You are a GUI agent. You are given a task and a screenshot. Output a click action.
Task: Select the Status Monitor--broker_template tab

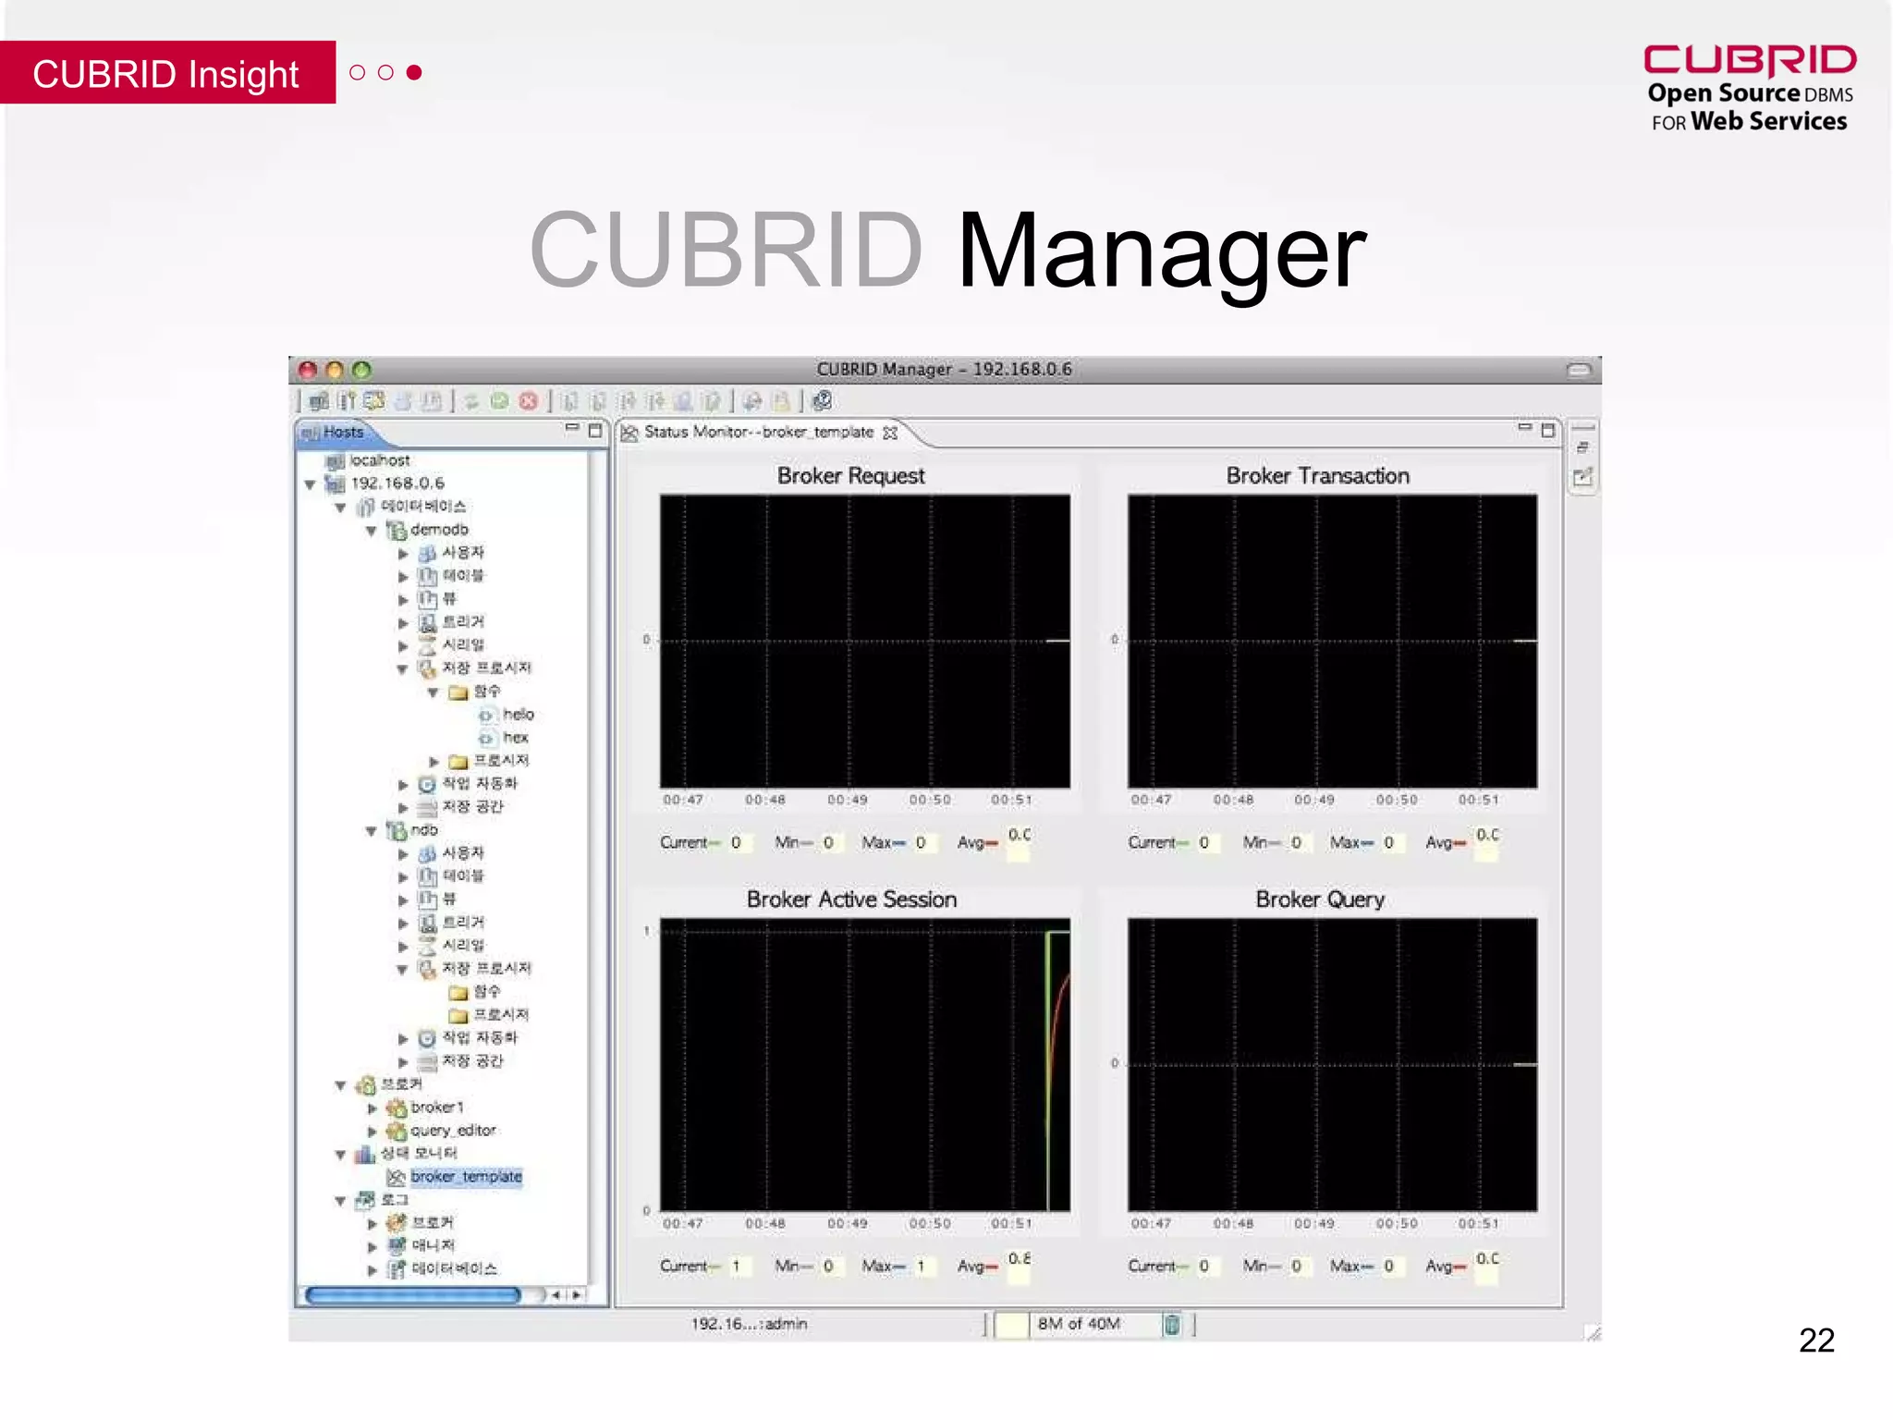(758, 433)
